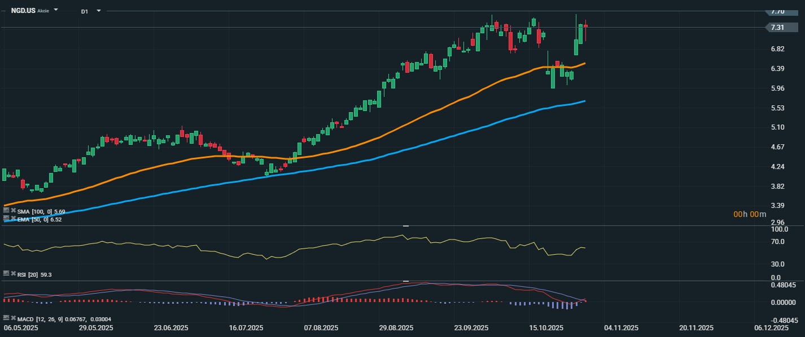The width and height of the screenshot is (805, 337).
Task: Click the RSI 30.0 scale label
Action: coord(778,264)
